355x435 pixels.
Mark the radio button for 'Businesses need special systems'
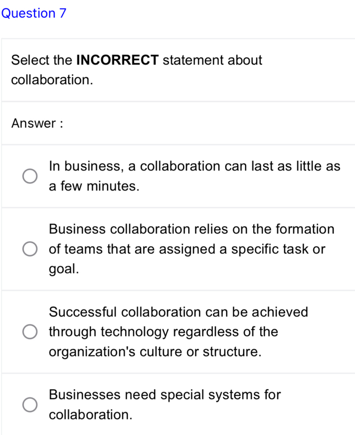click(30, 405)
